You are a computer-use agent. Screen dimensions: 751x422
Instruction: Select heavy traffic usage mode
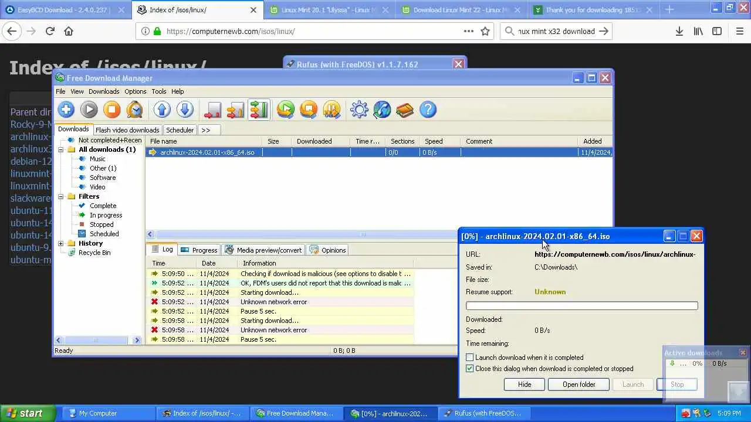(x=258, y=110)
